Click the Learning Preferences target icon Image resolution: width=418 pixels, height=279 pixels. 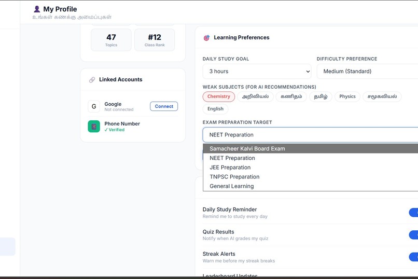pos(206,38)
